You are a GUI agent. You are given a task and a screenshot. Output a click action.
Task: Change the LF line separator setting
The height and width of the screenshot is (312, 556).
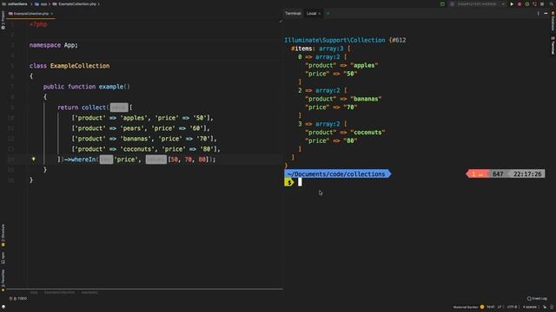point(500,307)
